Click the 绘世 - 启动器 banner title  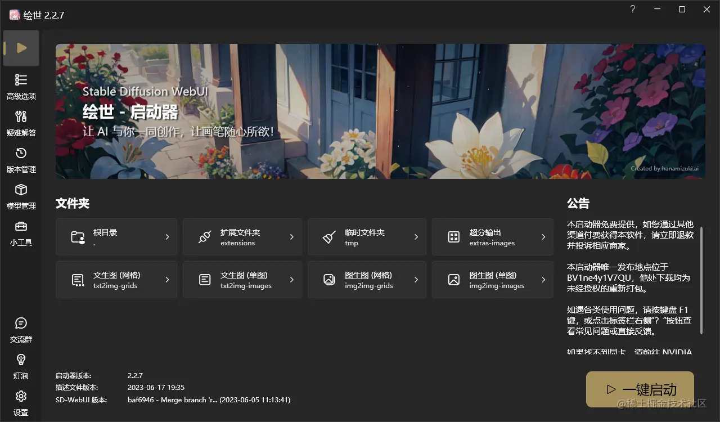click(130, 111)
